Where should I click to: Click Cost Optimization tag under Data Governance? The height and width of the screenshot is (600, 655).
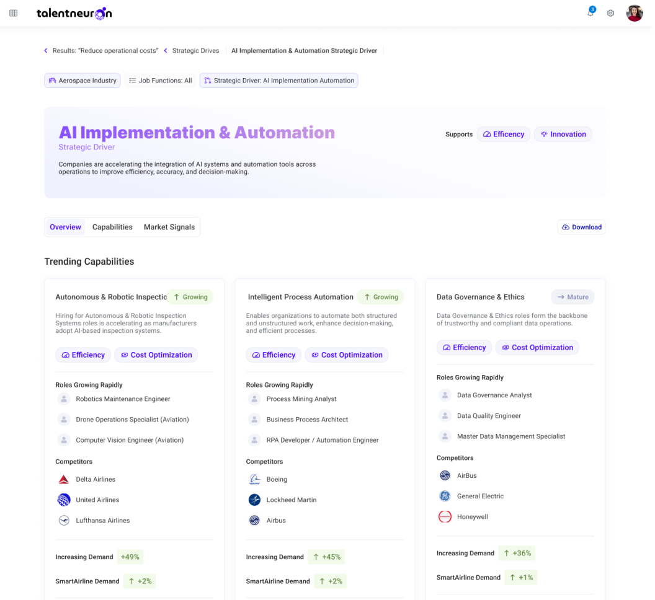[x=537, y=347]
